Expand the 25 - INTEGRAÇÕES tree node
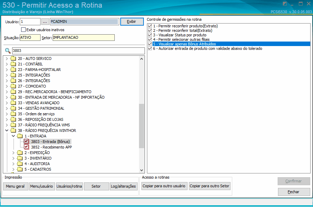The image size is (313, 207). (x=7, y=75)
